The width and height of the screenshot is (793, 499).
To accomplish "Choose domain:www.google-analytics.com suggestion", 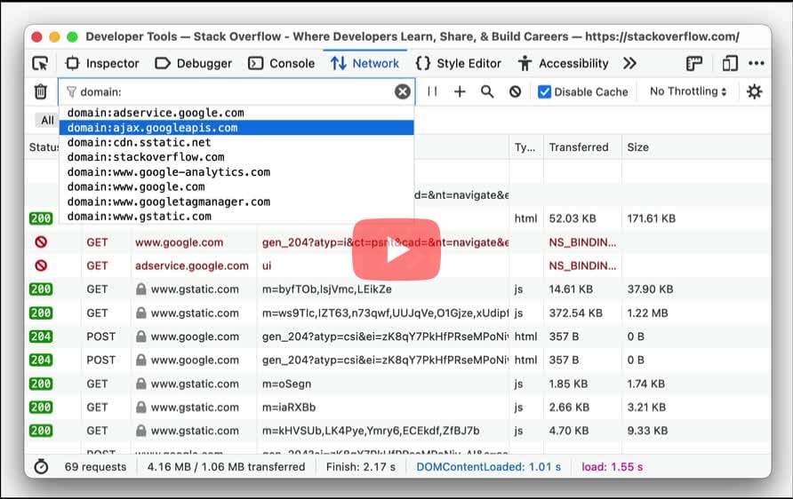I will tap(236, 172).
